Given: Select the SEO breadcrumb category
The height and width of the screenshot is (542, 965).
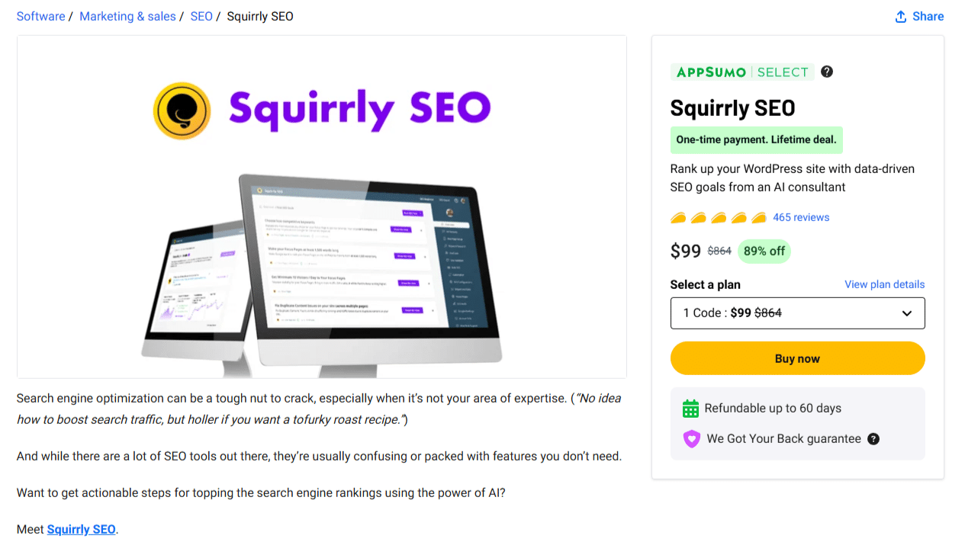Looking at the screenshot, I should click(201, 16).
